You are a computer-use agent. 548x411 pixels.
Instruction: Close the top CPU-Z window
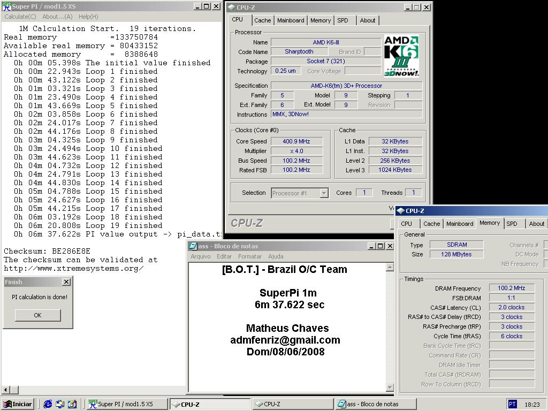(x=427, y=7)
